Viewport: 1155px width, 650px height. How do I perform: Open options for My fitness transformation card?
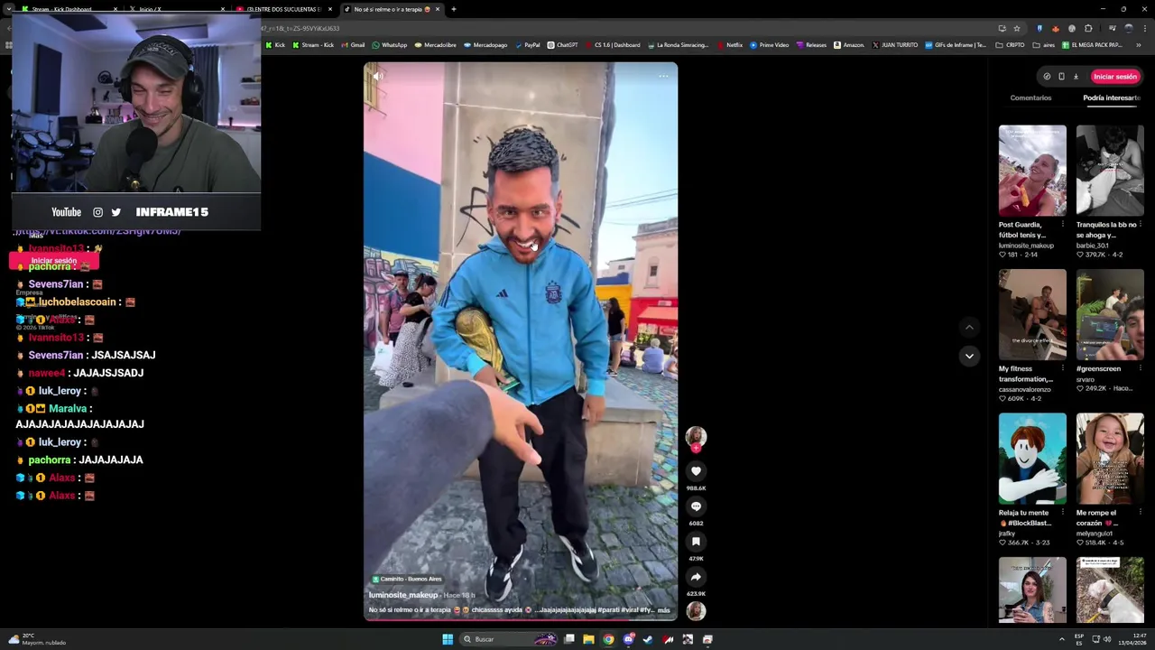(1062, 368)
